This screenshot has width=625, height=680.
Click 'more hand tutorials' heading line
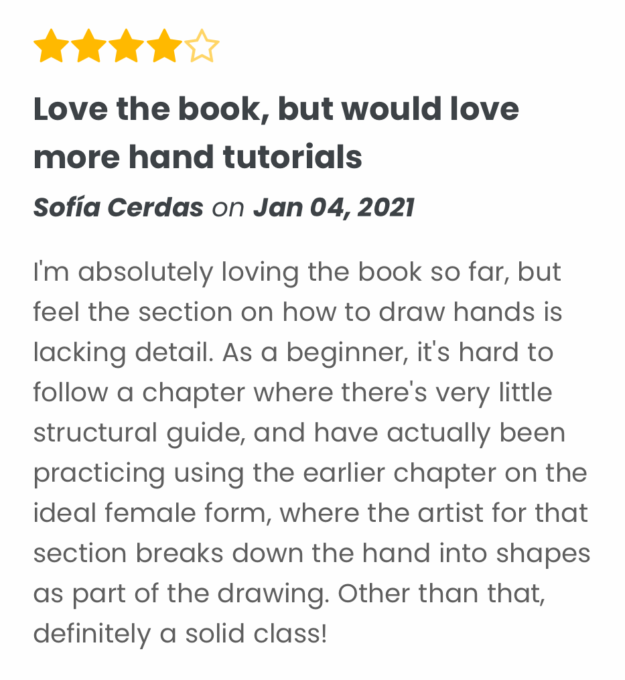point(198,157)
